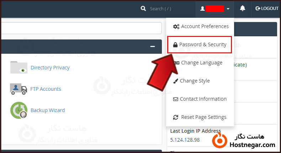
Task: Open the Directory Privacy link
Action: [x=50, y=68]
